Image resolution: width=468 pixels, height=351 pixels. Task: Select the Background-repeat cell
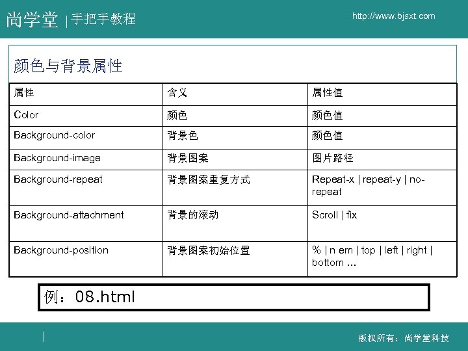[x=86, y=188]
